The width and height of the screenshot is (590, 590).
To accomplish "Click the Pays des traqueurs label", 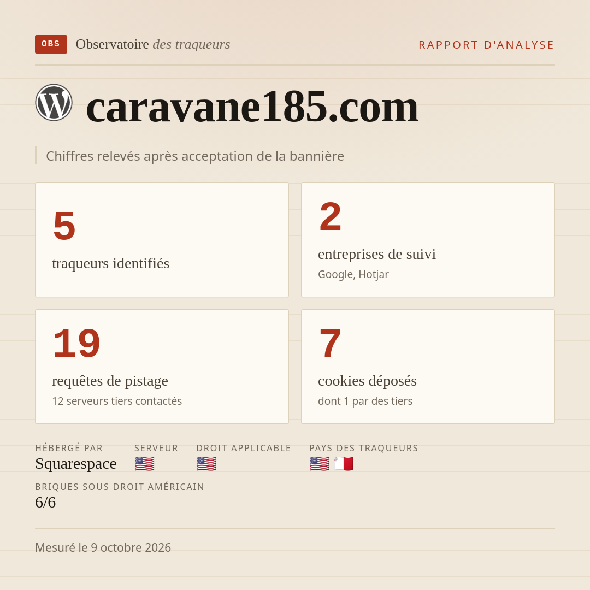I will click(364, 448).
